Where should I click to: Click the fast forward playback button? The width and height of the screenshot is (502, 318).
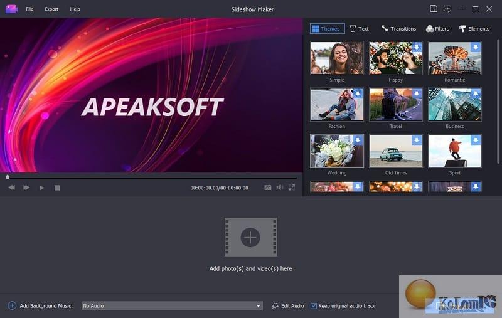26,188
